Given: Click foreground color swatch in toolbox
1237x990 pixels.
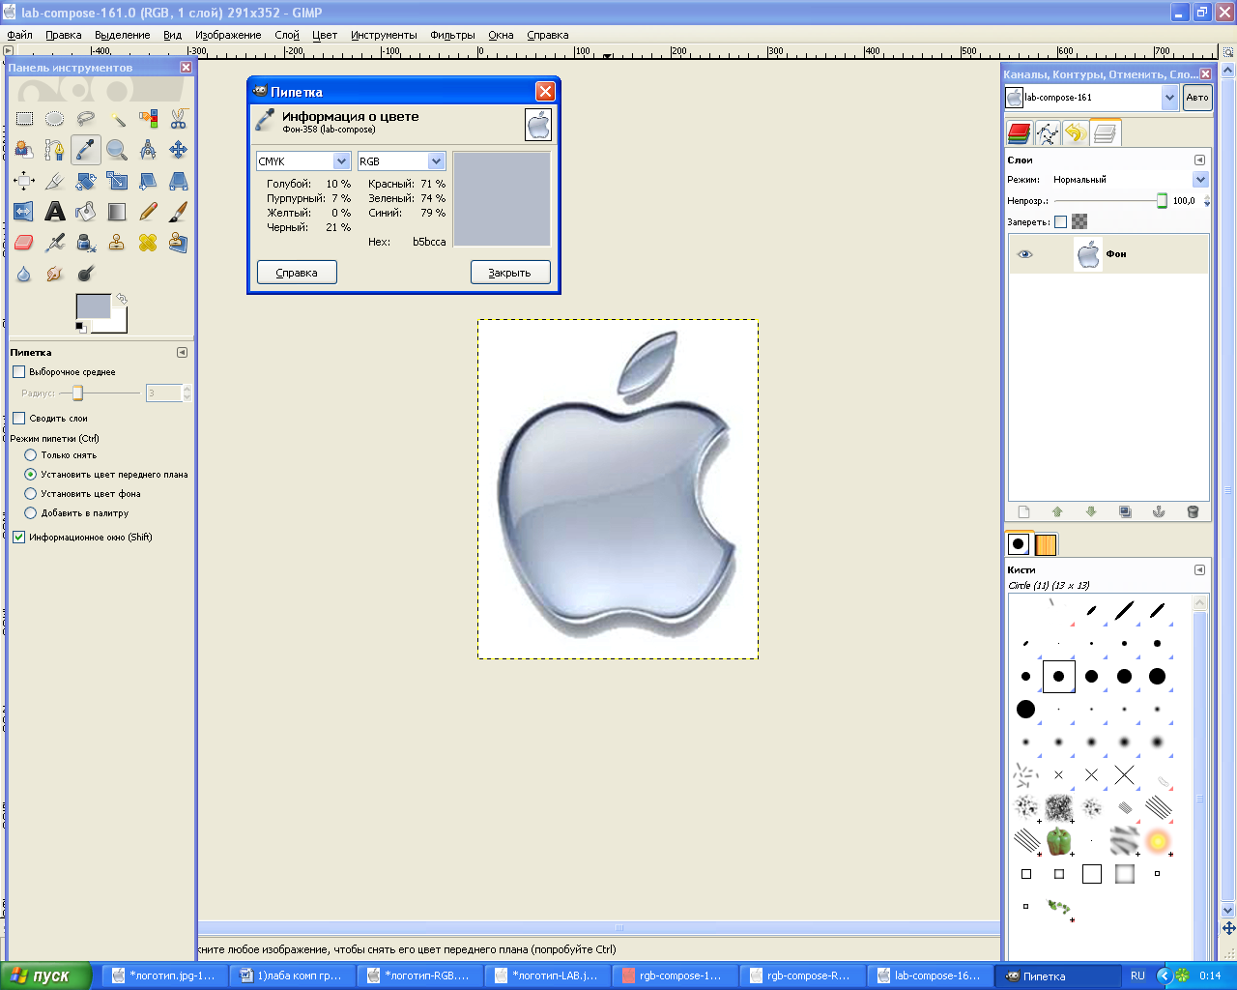Looking at the screenshot, I should (x=93, y=307).
